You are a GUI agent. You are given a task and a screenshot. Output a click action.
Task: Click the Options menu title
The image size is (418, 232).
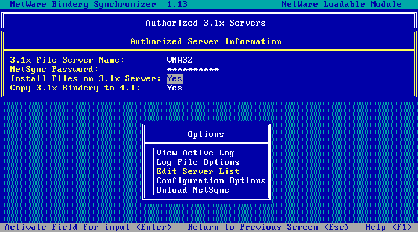click(x=206, y=134)
